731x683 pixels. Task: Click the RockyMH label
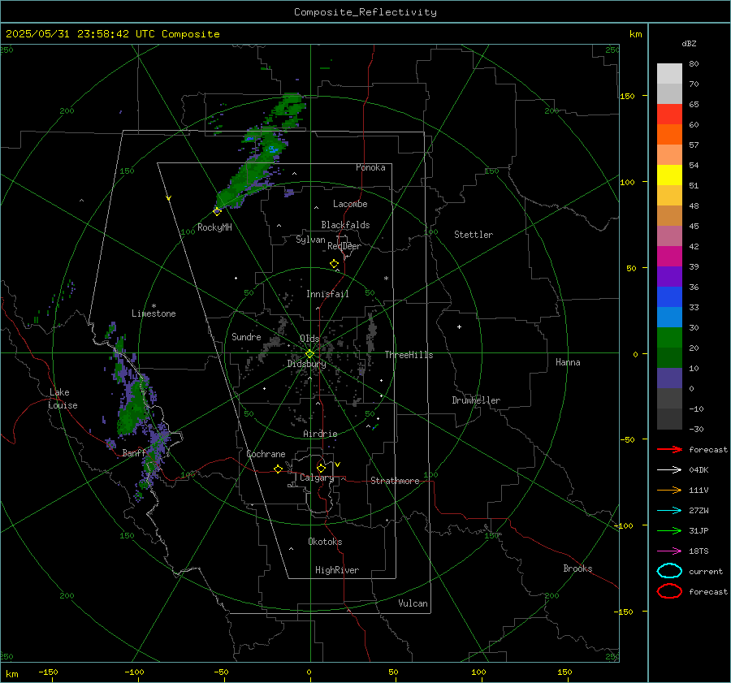[214, 227]
